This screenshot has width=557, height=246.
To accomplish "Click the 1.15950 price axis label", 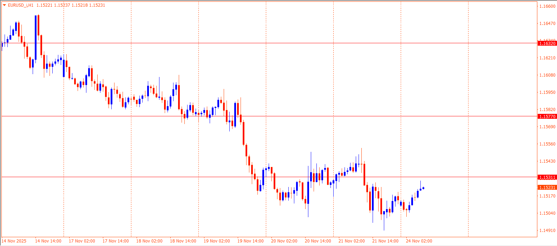I will [x=548, y=92].
